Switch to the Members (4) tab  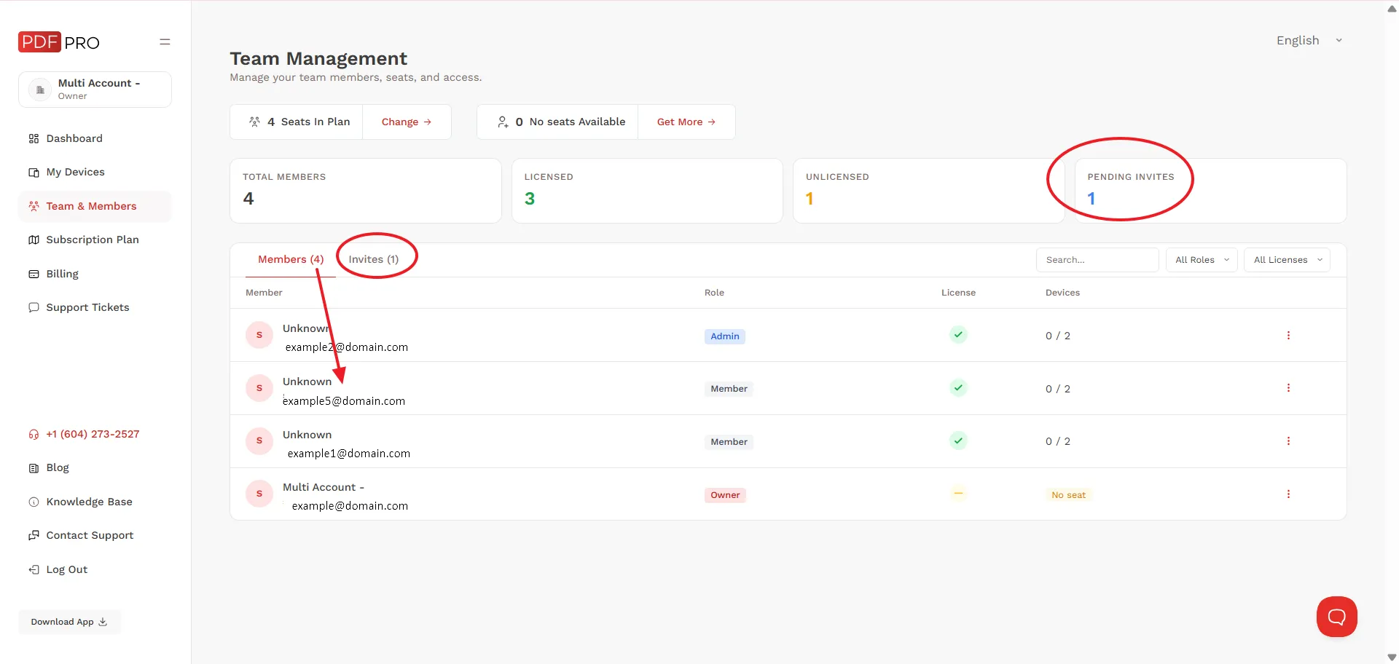pos(291,259)
